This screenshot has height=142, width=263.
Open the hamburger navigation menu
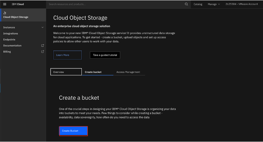4,4
